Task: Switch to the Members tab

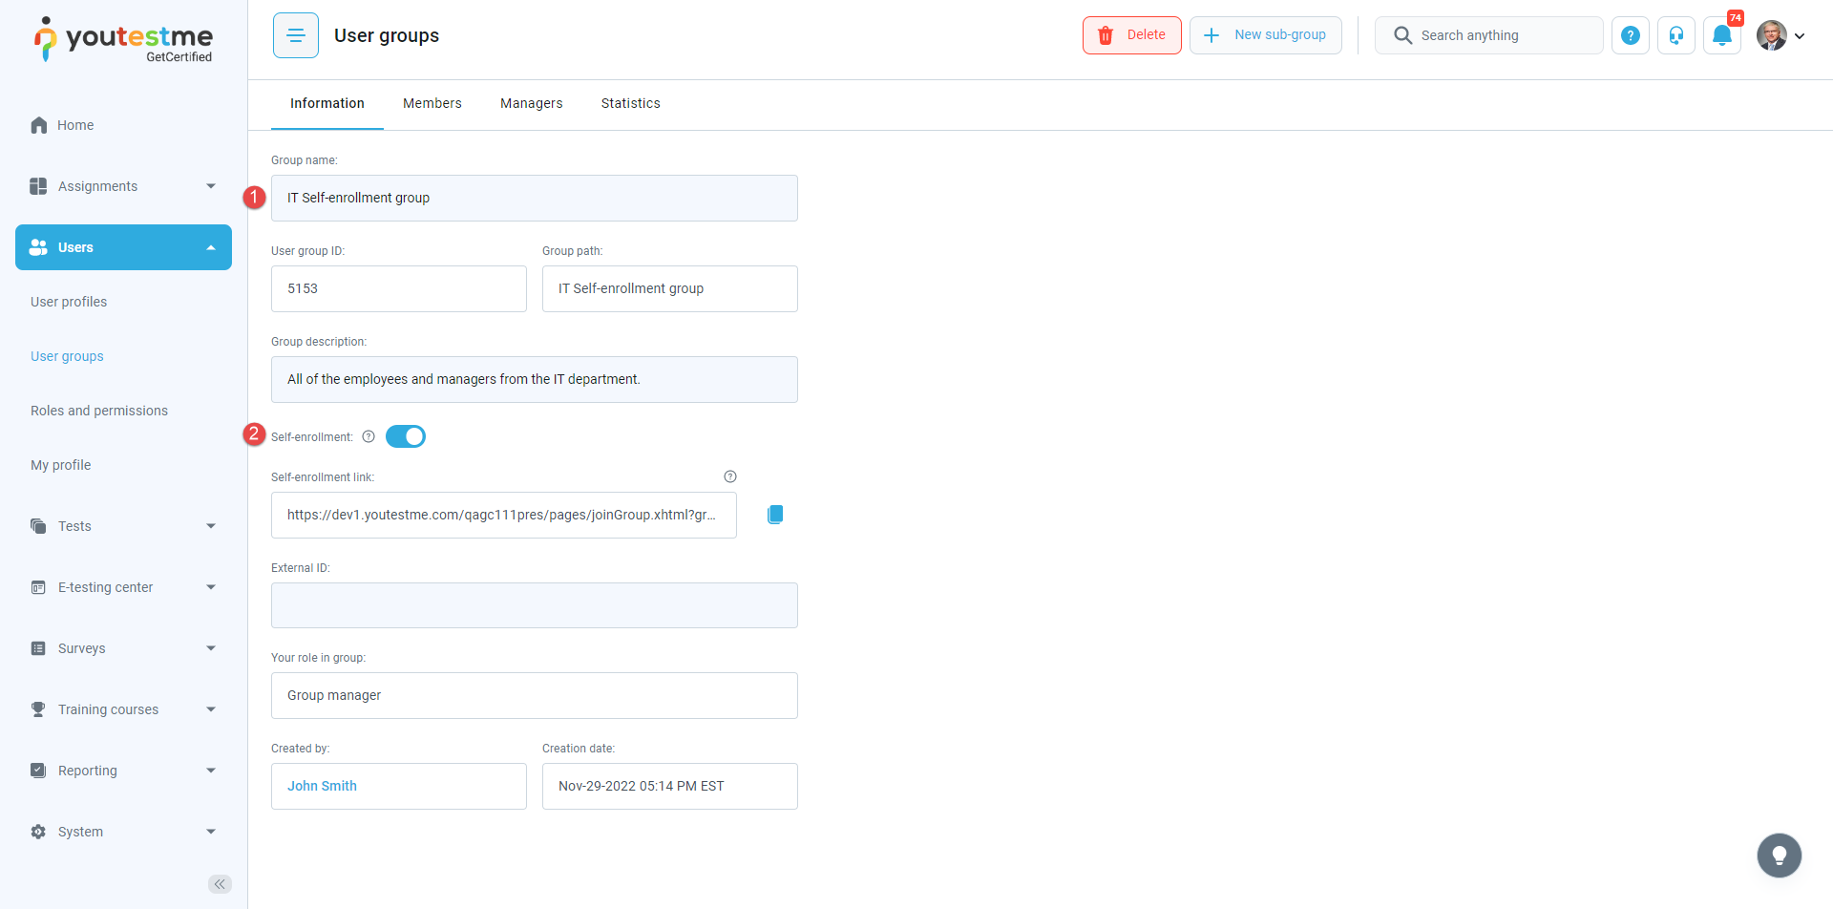Action: click(432, 103)
